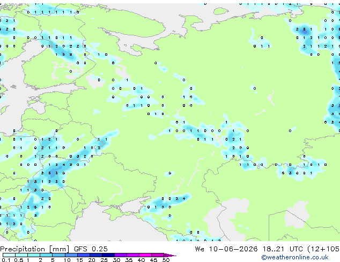Click the legend label "5"
Screen dimensions: 340x262
pos(53,260)
